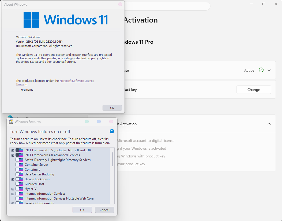The height and width of the screenshot is (221, 282).
Task: Click folder icon beside Internet Information Services
Action: click(x=21, y=194)
